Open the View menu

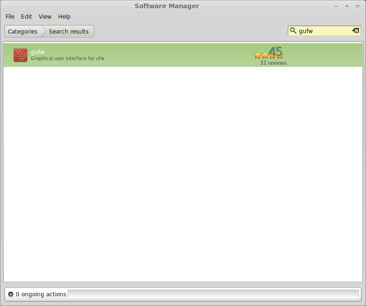point(45,17)
